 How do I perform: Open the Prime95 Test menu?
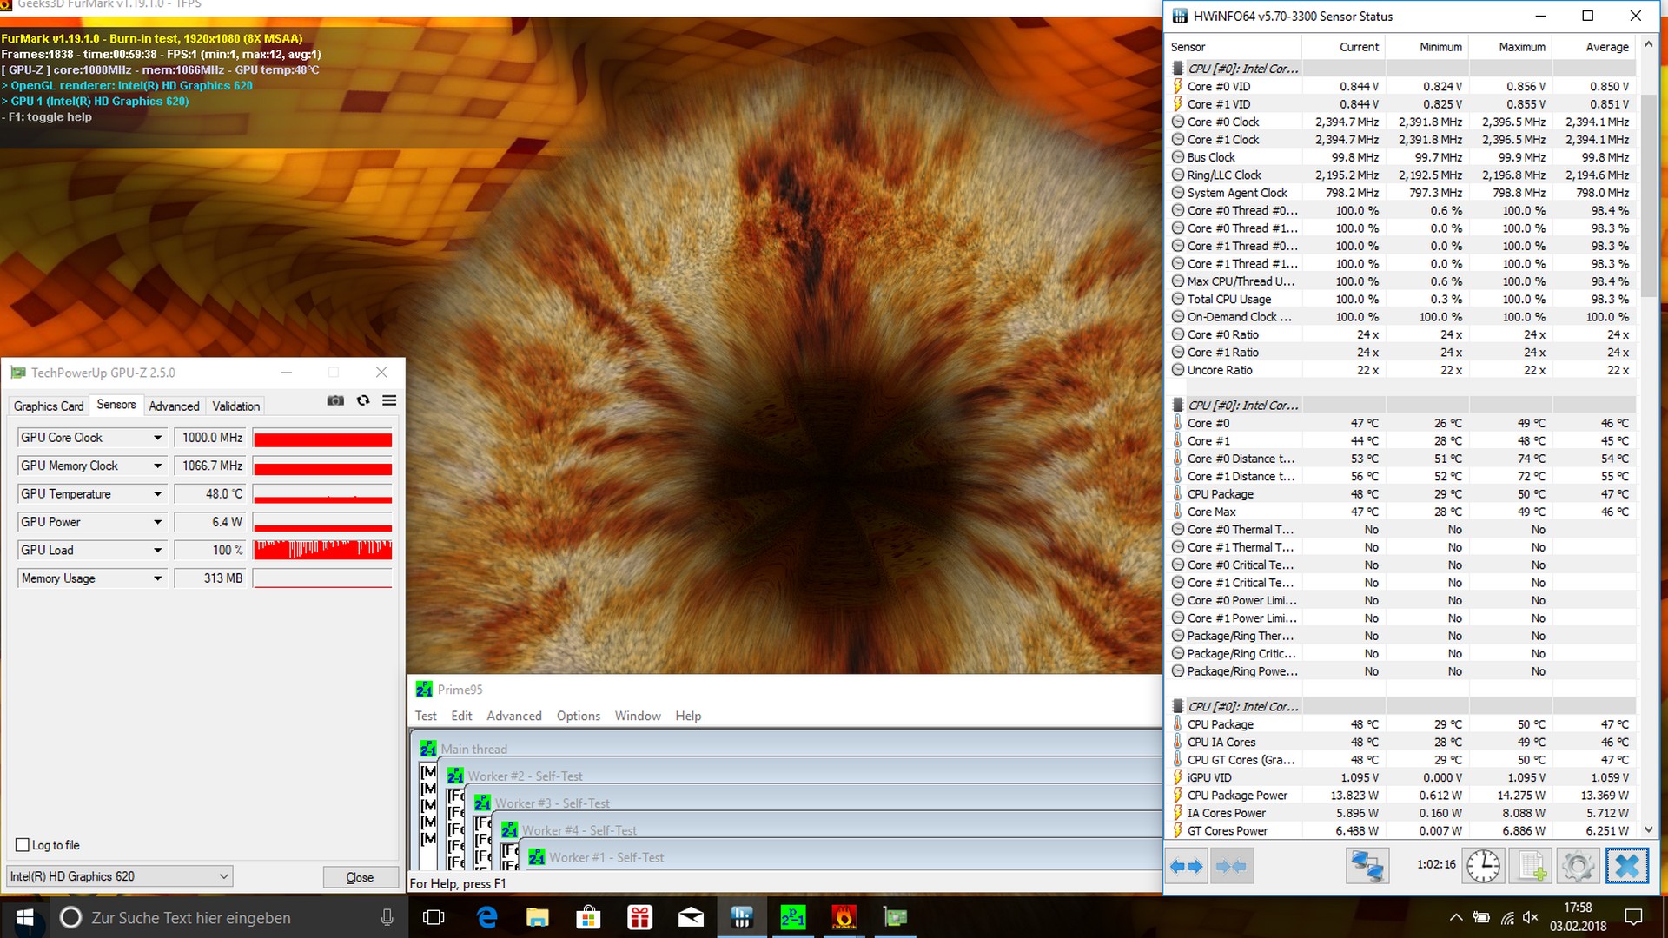(426, 716)
